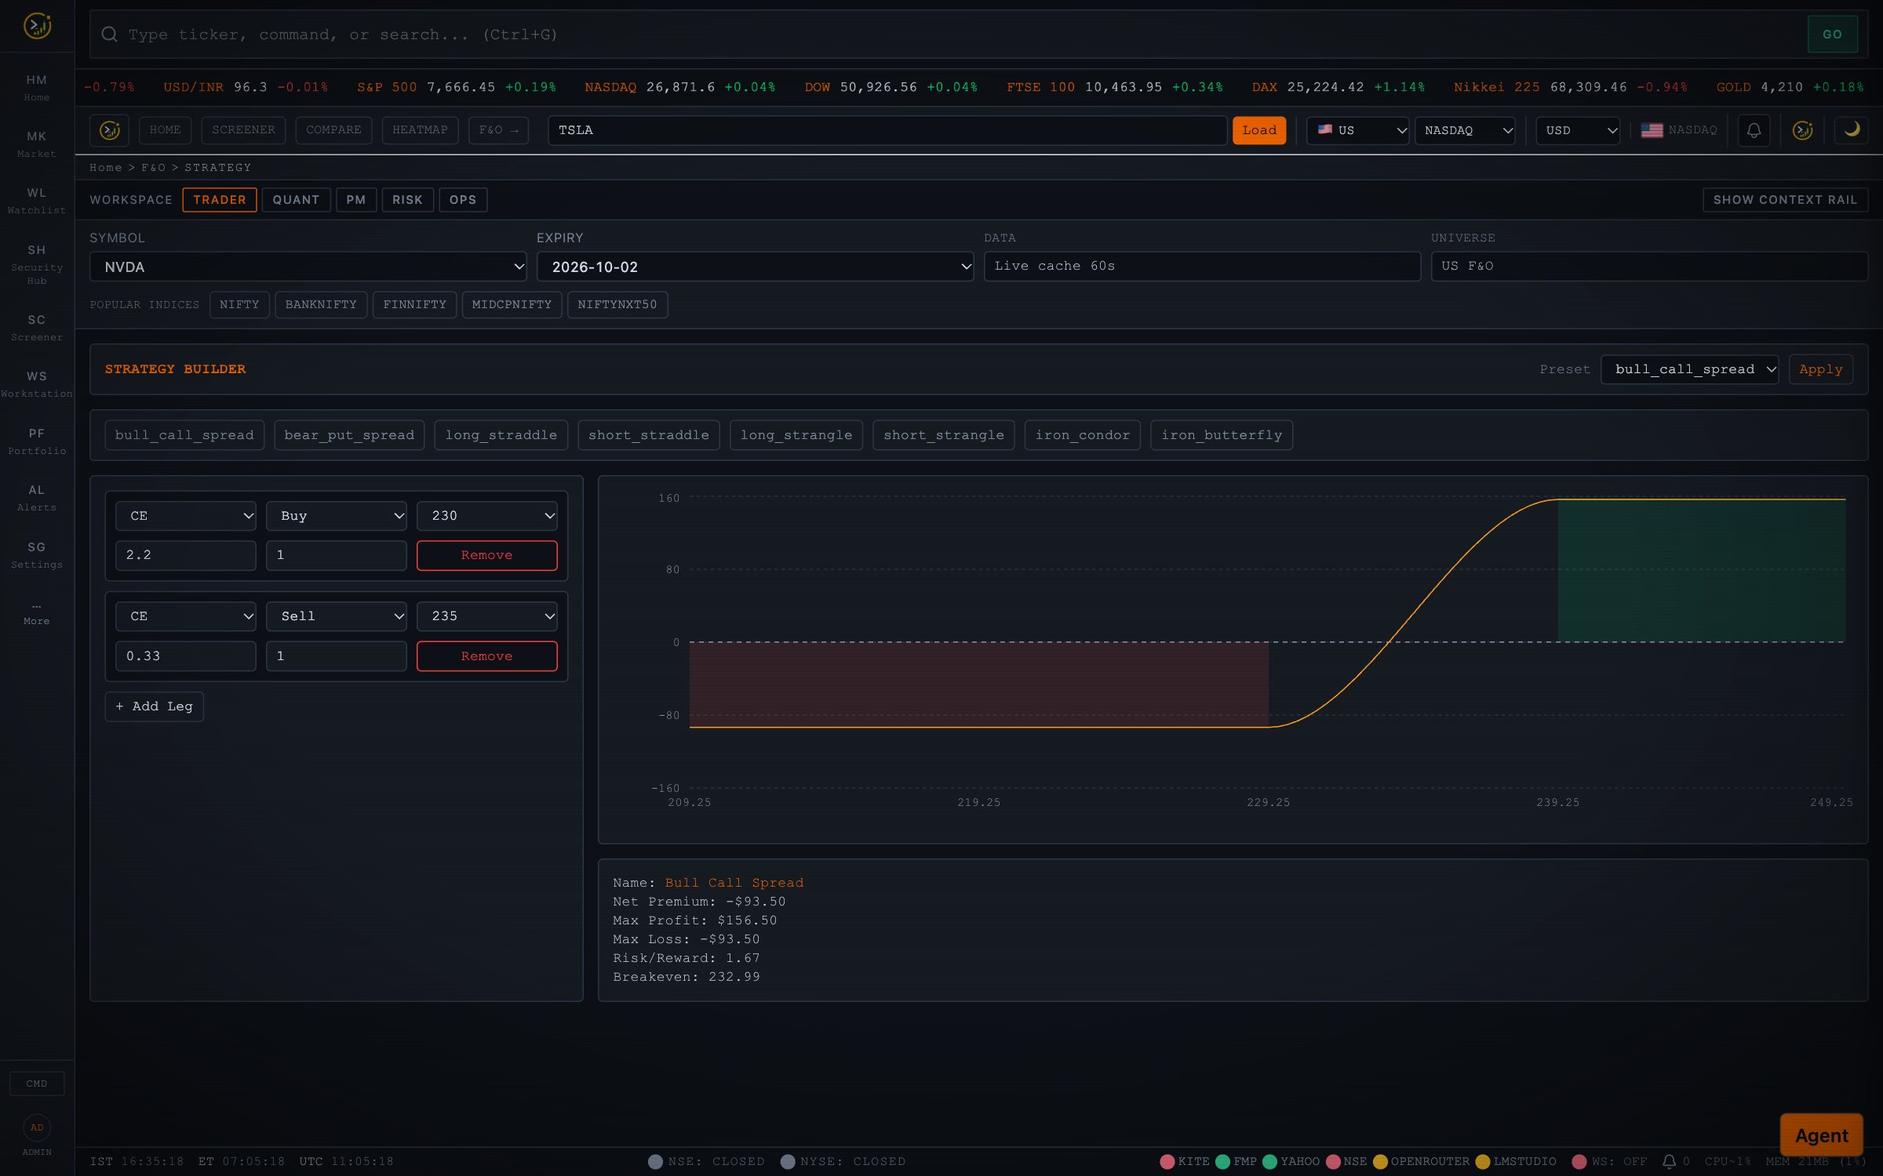1883x1176 pixels.
Task: Open first leg strike dropdown 230
Action: click(x=487, y=516)
